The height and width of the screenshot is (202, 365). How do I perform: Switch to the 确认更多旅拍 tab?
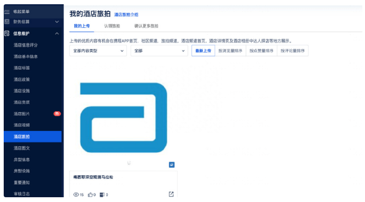click(x=146, y=26)
